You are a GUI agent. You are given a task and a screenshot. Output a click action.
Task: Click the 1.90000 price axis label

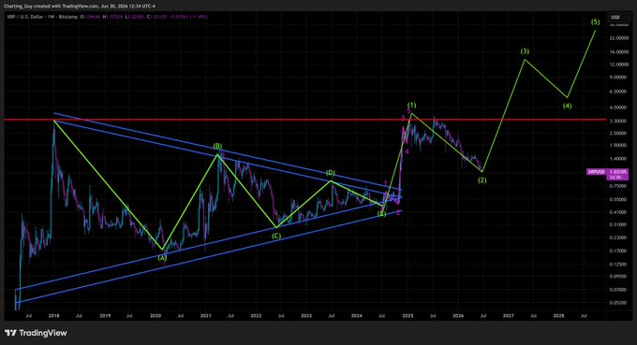(618, 145)
